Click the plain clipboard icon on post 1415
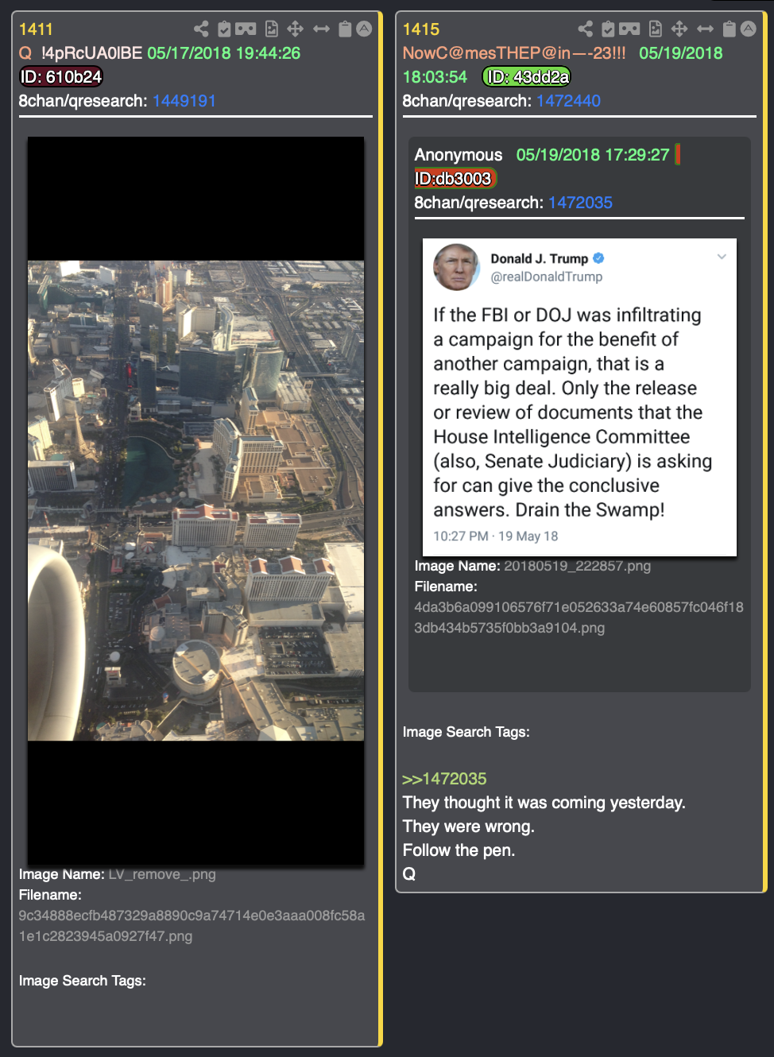The height and width of the screenshot is (1057, 774). click(x=729, y=29)
